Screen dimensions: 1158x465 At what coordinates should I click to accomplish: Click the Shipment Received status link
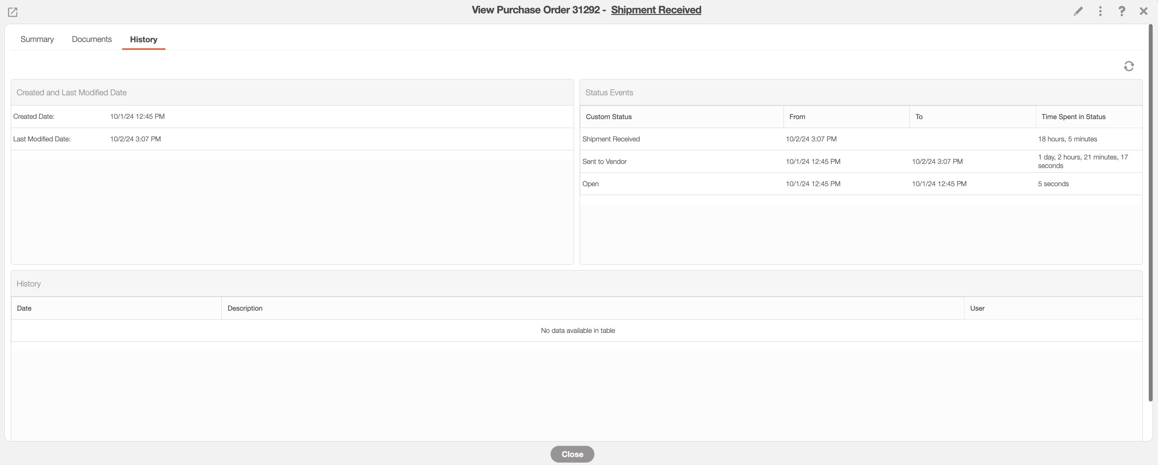pyautogui.click(x=656, y=10)
